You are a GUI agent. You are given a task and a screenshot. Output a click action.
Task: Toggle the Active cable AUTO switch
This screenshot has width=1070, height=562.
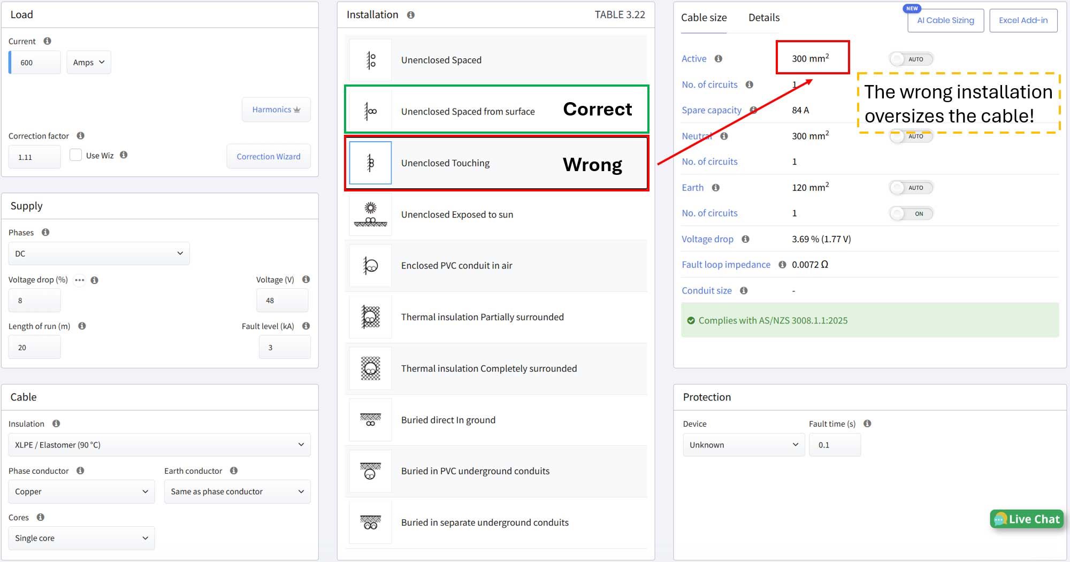coord(911,59)
